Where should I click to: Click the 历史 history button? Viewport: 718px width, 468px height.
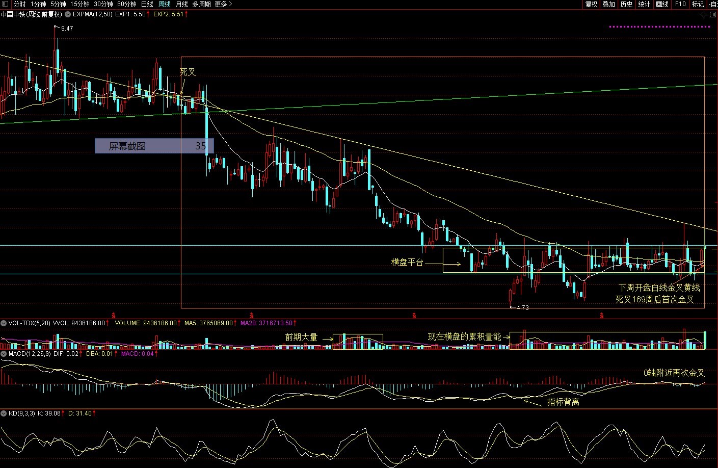(626, 4)
